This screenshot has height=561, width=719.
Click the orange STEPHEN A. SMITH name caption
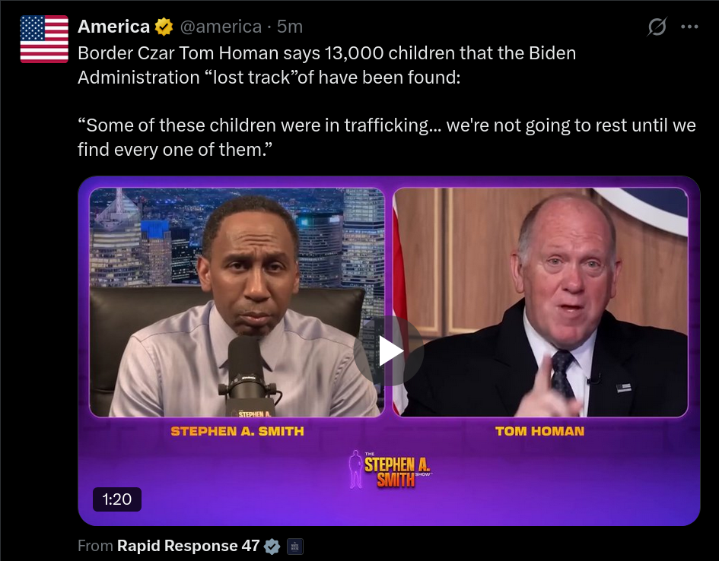[x=237, y=431]
